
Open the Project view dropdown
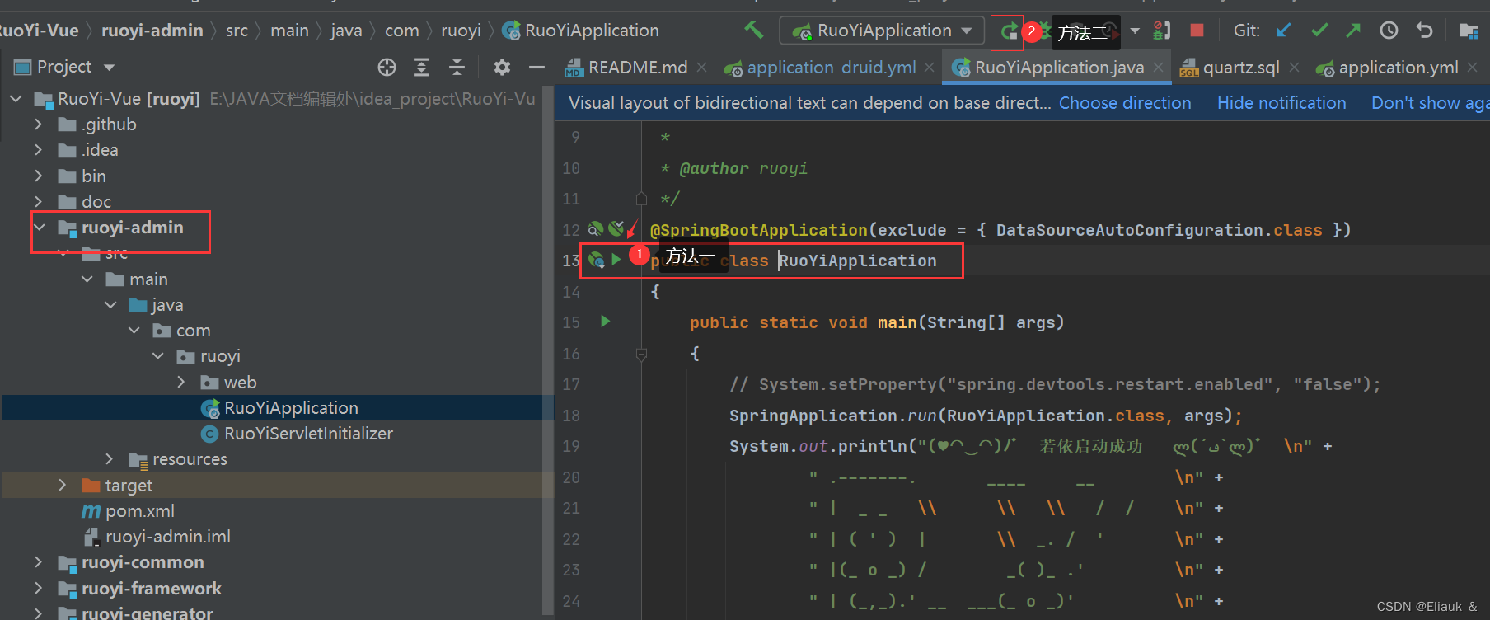[x=110, y=68]
